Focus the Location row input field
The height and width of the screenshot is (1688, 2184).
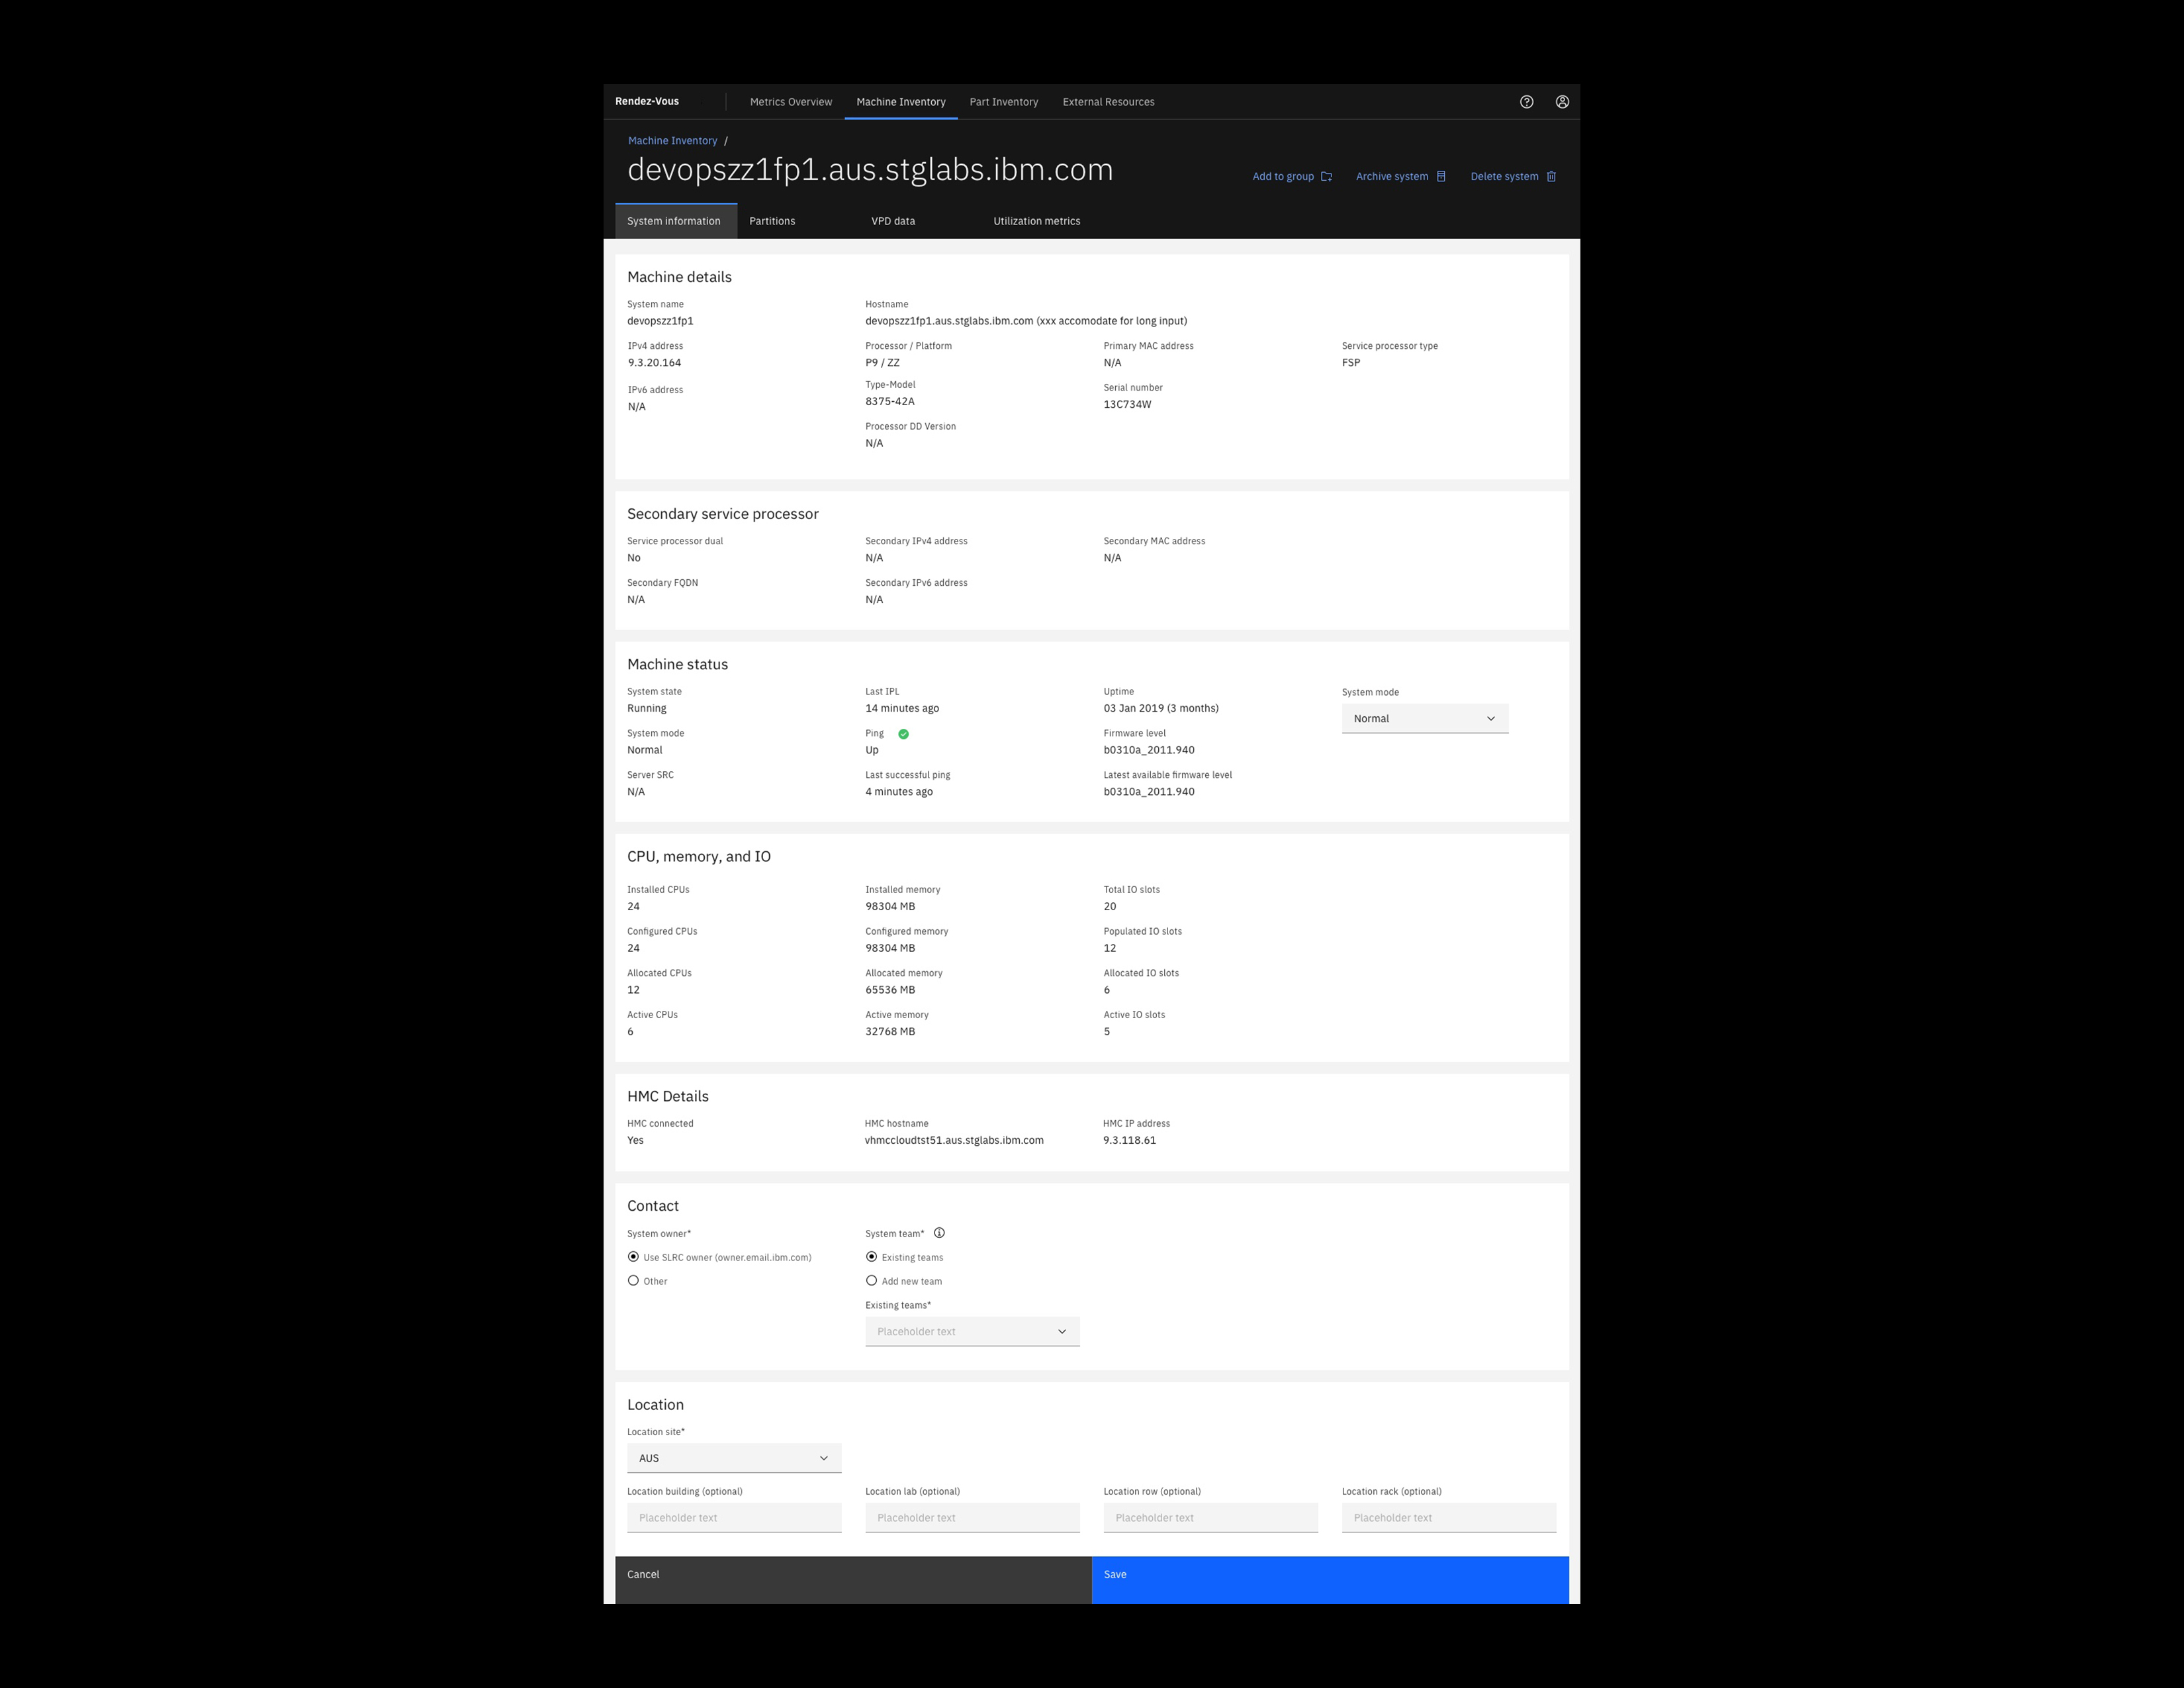(1210, 1518)
